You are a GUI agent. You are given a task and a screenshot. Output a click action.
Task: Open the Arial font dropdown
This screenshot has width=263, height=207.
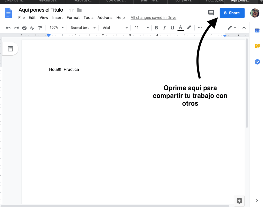tap(115, 28)
